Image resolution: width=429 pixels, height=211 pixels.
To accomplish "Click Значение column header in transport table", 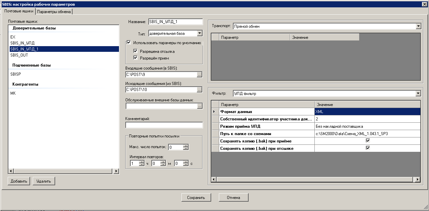I will (x=324, y=37).
